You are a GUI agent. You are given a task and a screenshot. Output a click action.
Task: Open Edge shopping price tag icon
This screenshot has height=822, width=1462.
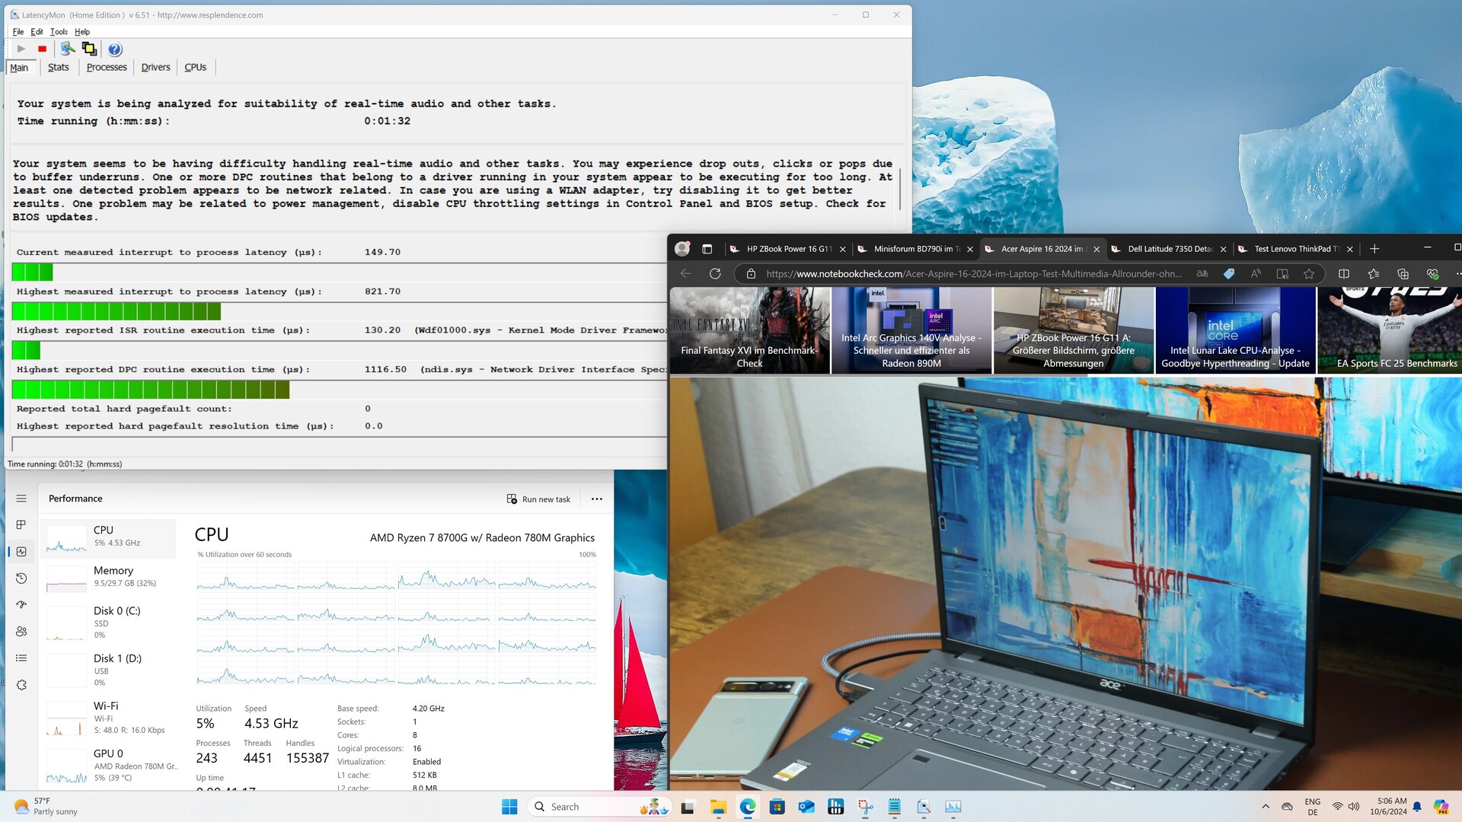point(1229,274)
